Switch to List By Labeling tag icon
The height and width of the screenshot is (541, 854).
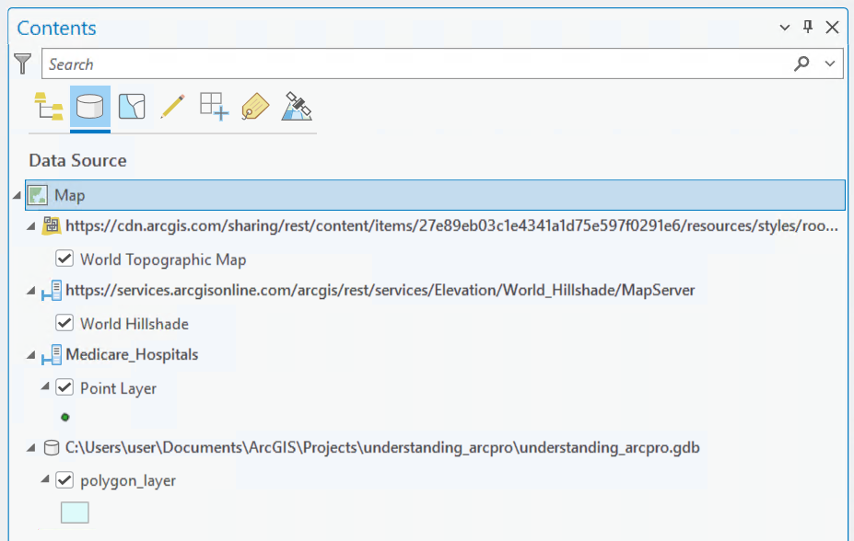(255, 106)
